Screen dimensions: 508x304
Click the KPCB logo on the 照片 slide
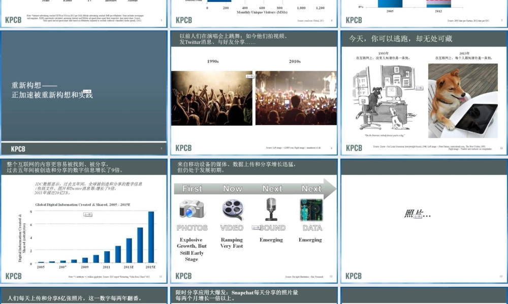pos(354,276)
